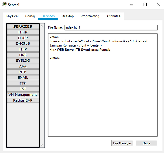Select the EMAIL service
The width and height of the screenshot is (164, 153).
pos(23,78)
